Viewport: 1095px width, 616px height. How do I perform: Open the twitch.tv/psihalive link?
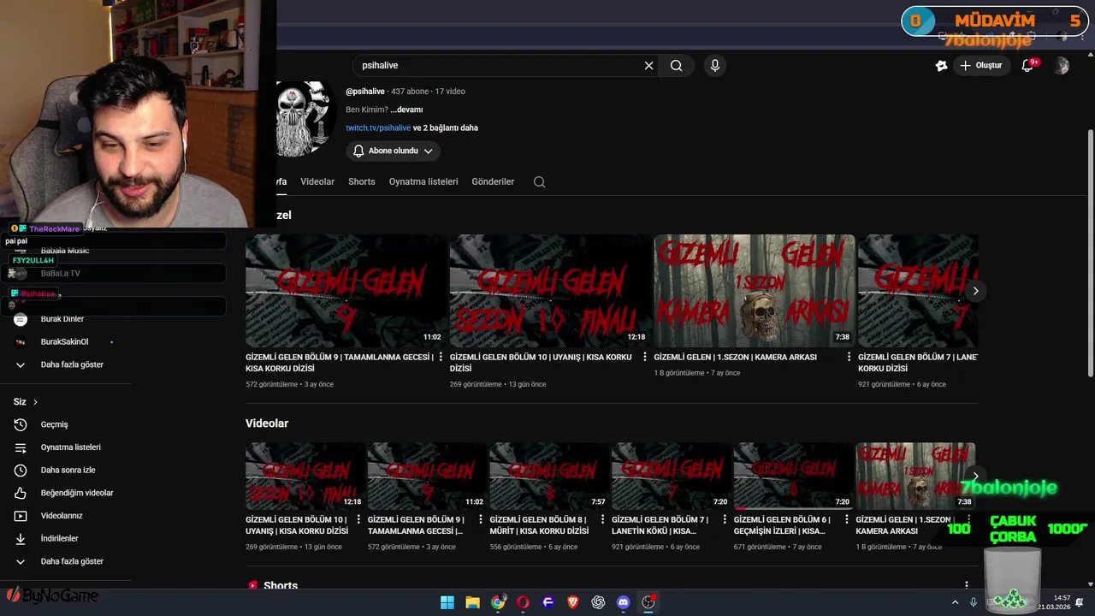tap(378, 127)
